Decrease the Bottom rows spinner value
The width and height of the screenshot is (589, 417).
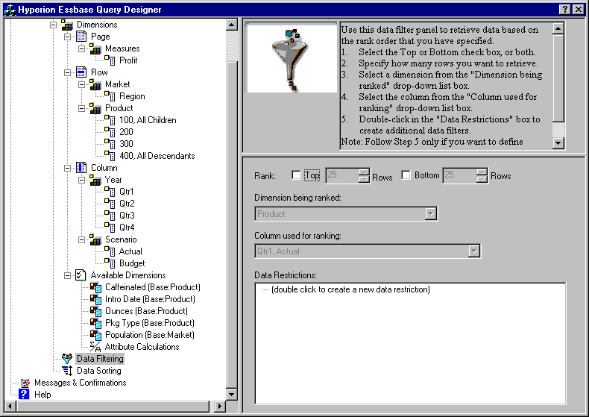482,179
